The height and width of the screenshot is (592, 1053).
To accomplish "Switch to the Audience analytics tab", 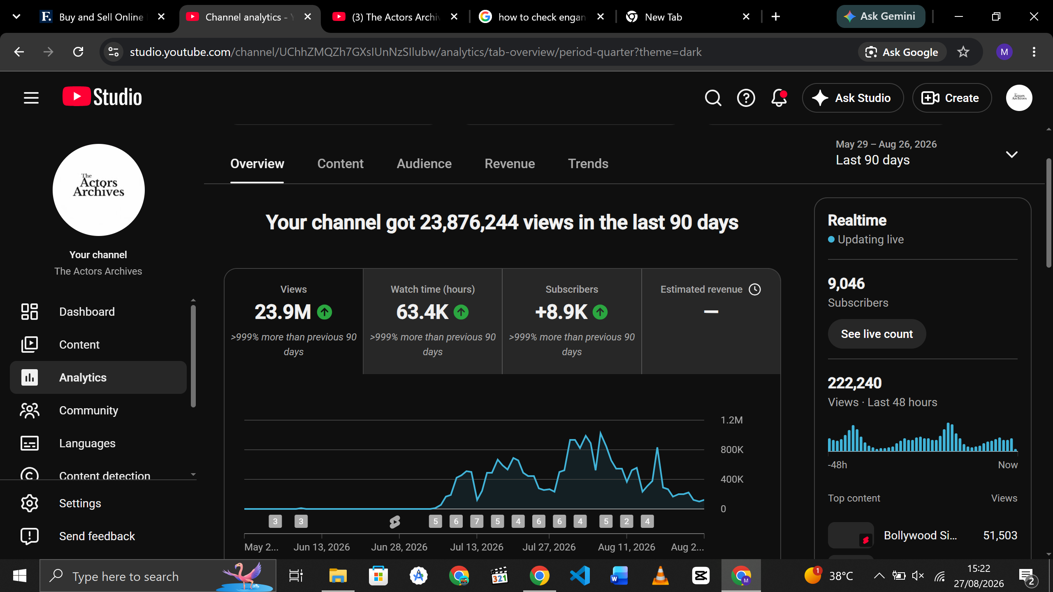I will [424, 164].
